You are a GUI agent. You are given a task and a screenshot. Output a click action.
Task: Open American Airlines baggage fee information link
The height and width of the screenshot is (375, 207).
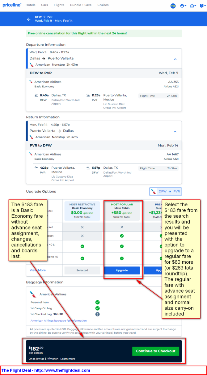click(x=59, y=321)
